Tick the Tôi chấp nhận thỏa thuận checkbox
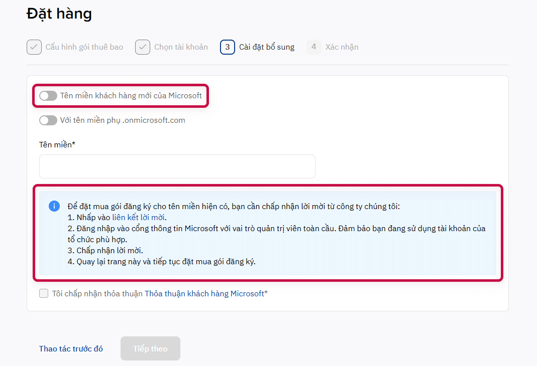This screenshot has width=537, height=366. coord(44,293)
